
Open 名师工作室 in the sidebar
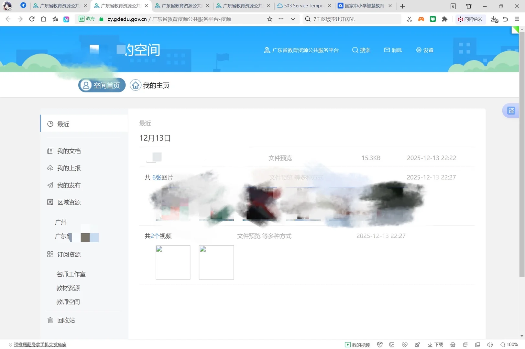pyautogui.click(x=71, y=274)
